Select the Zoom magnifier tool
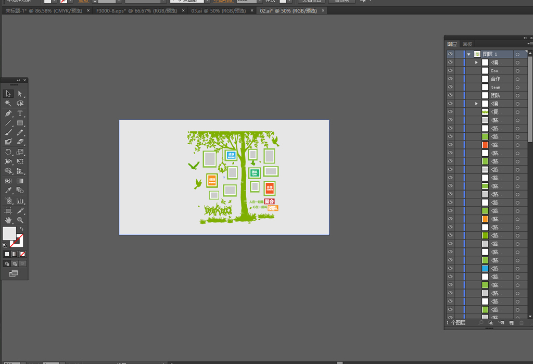The height and width of the screenshot is (364, 533). tap(20, 220)
